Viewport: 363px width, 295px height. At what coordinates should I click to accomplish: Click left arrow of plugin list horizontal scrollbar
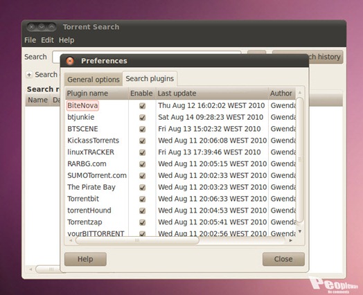[71, 240]
